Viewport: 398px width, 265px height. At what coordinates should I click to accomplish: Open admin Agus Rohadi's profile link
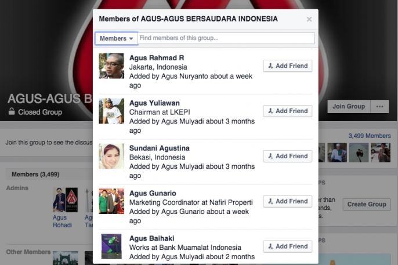62,222
